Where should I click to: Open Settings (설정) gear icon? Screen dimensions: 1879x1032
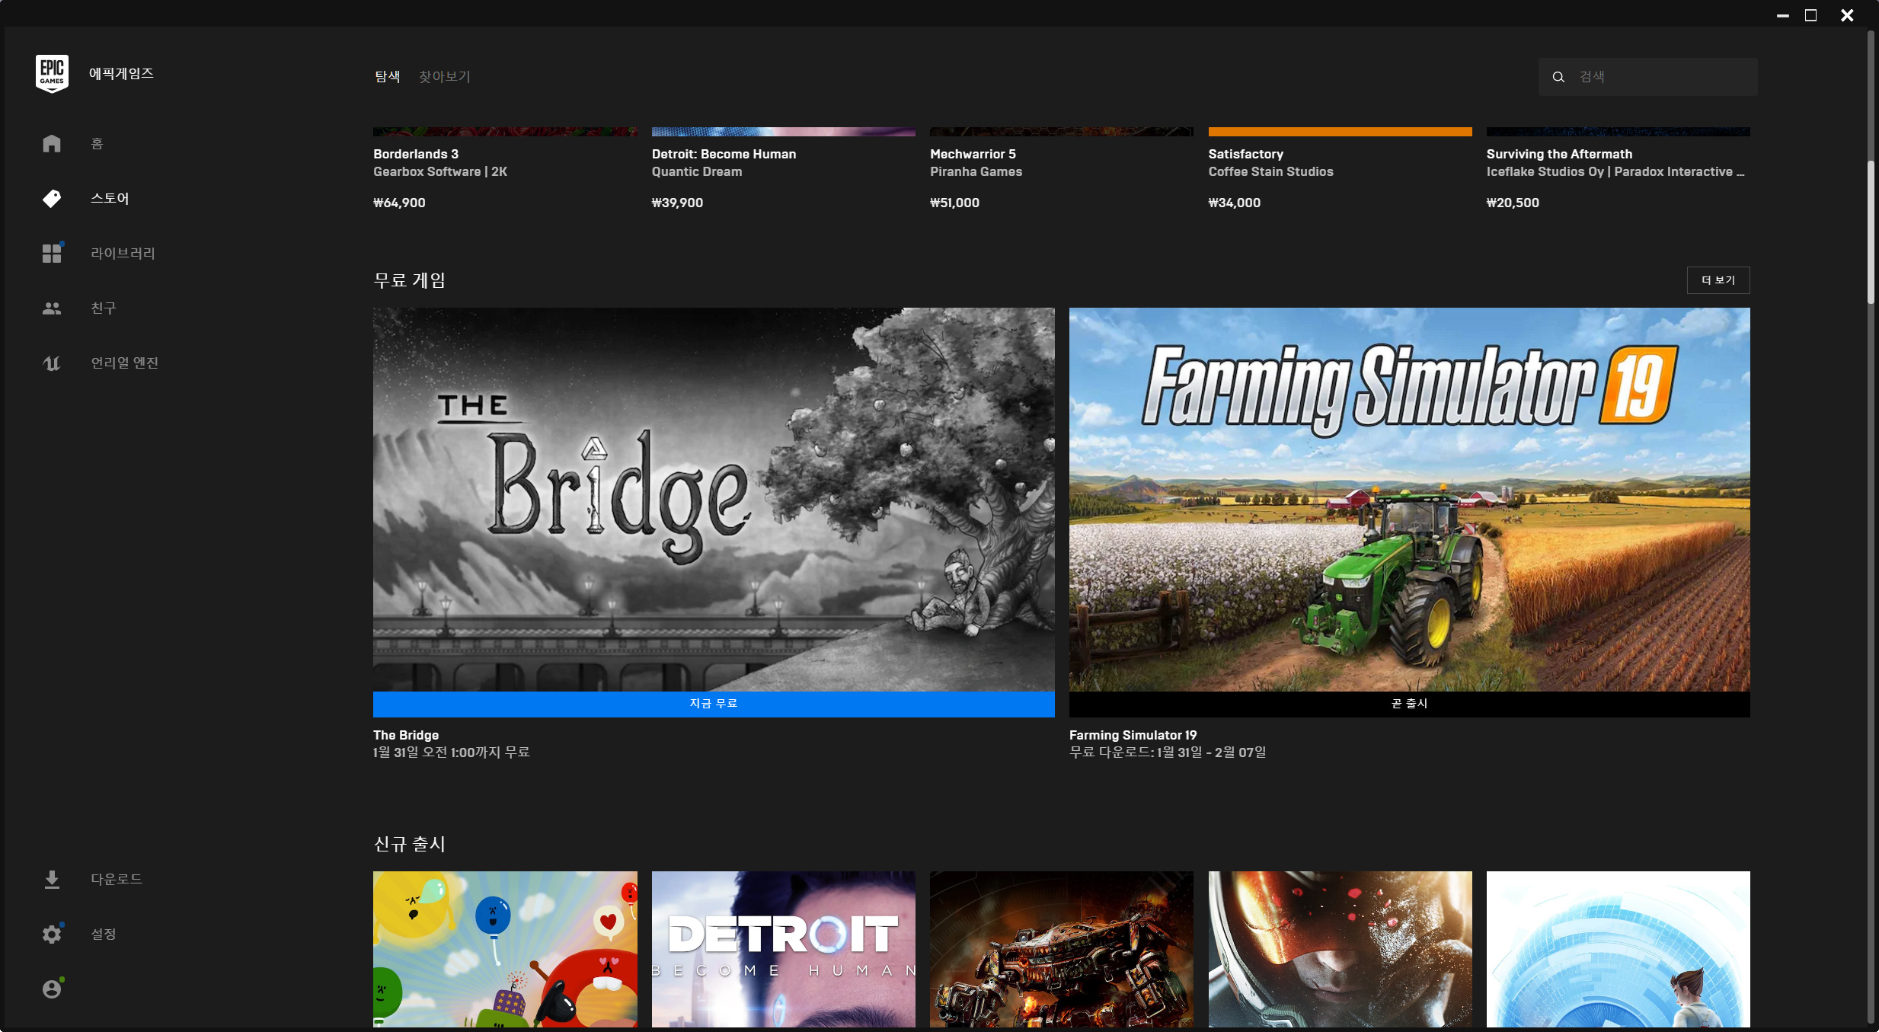pos(52,934)
